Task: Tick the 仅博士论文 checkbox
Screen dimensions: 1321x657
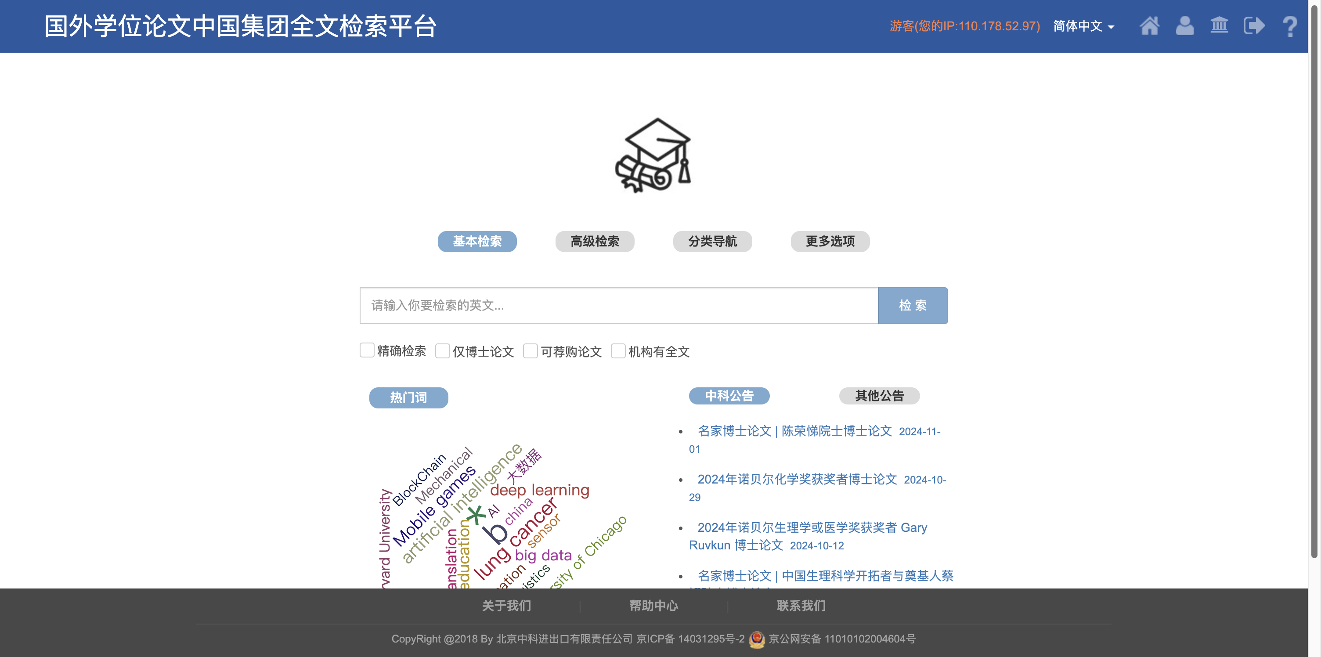Action: [x=442, y=351]
